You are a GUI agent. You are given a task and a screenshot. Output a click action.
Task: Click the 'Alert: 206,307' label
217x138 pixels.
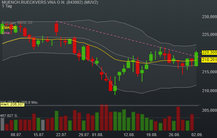[12, 104]
